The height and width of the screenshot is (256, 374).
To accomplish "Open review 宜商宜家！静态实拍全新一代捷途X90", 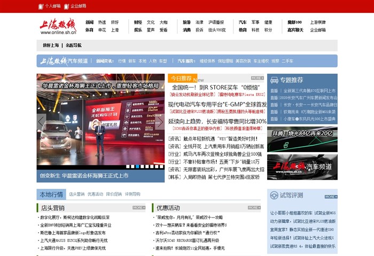I will point(302,229).
